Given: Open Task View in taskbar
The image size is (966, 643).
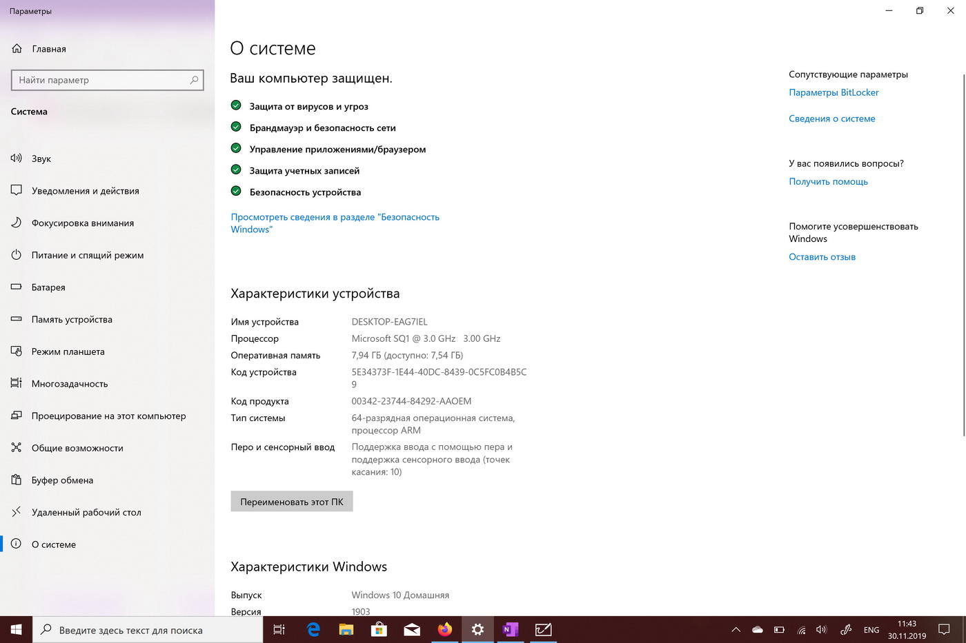Looking at the screenshot, I should tap(279, 630).
